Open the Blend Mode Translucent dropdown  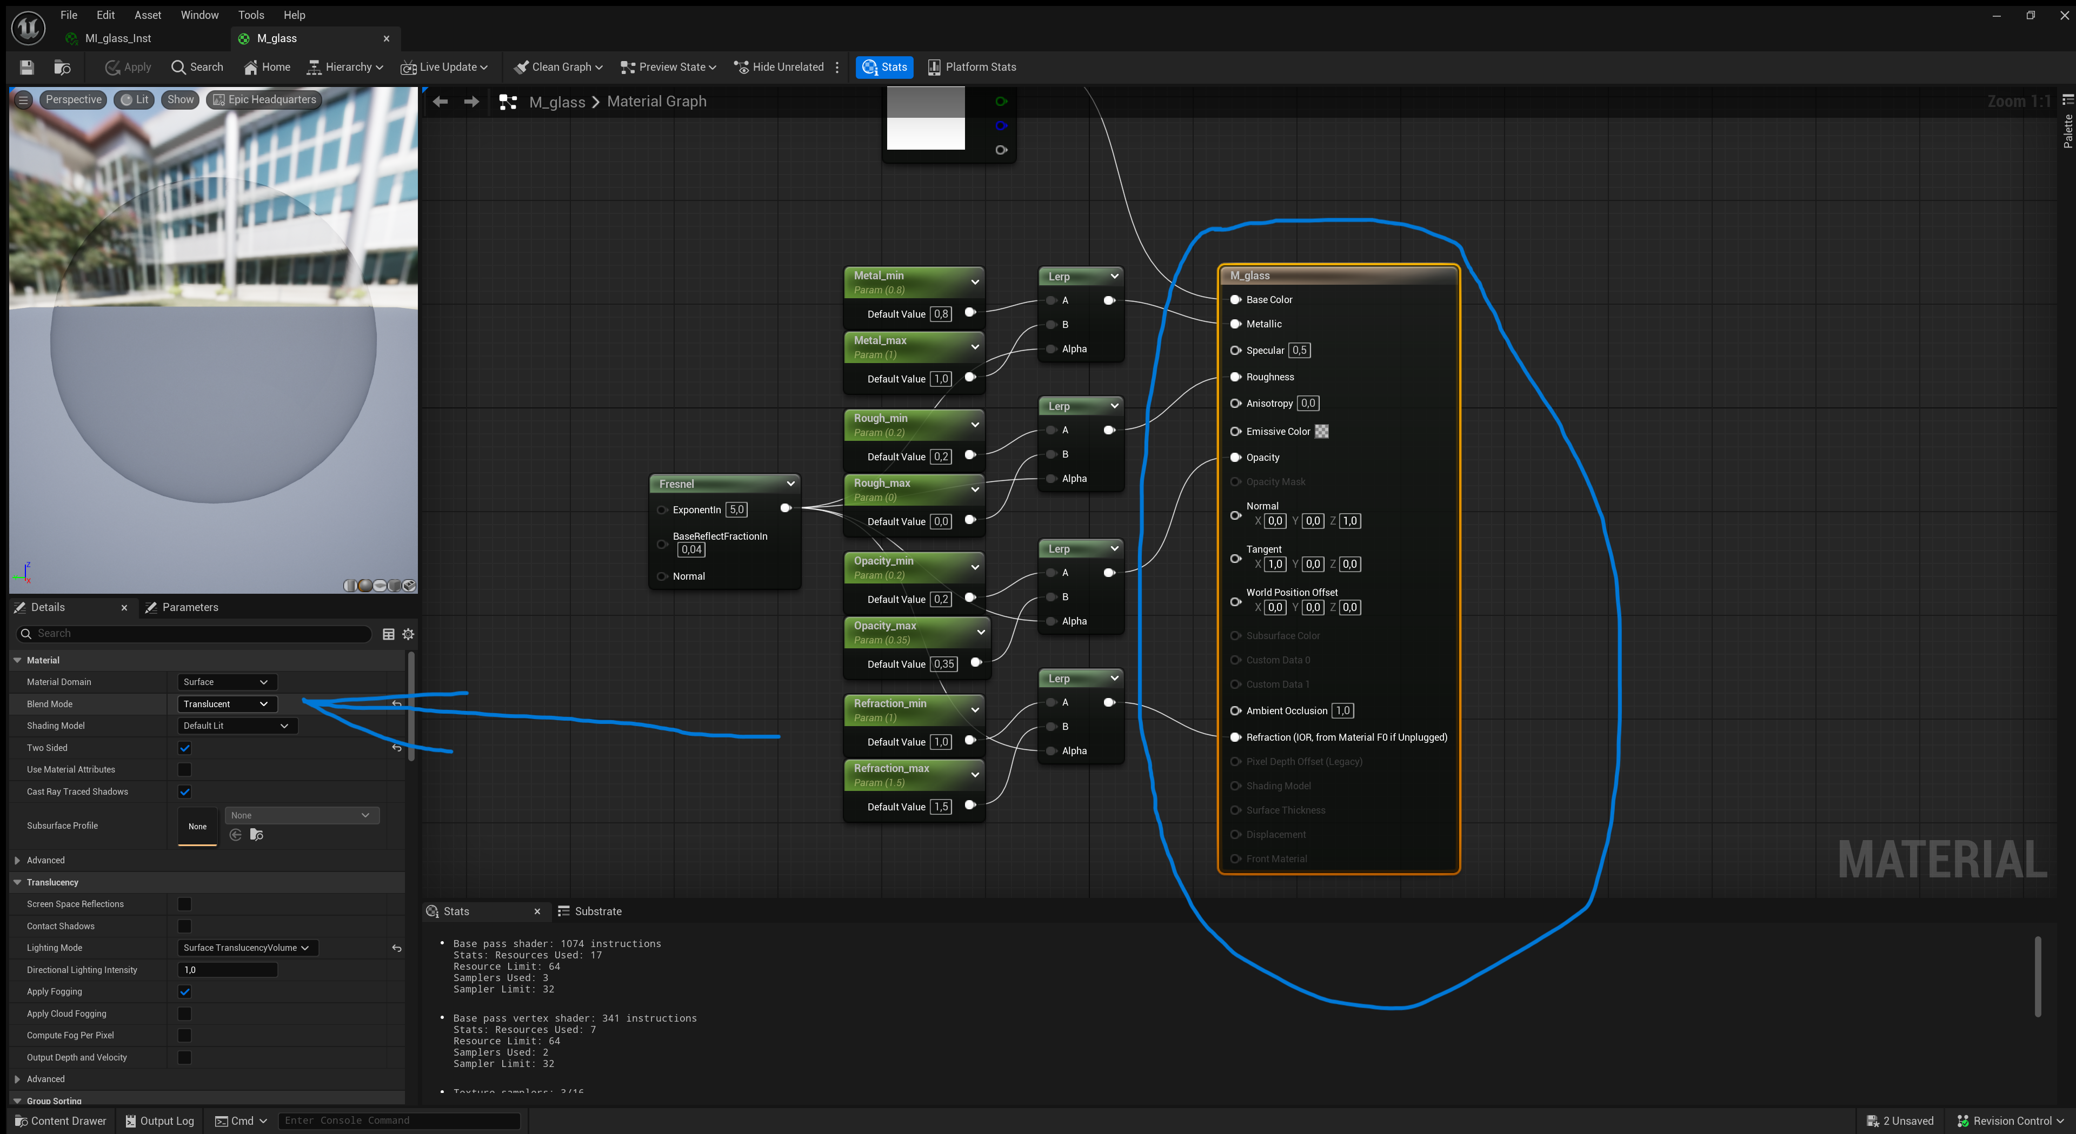[x=227, y=704]
